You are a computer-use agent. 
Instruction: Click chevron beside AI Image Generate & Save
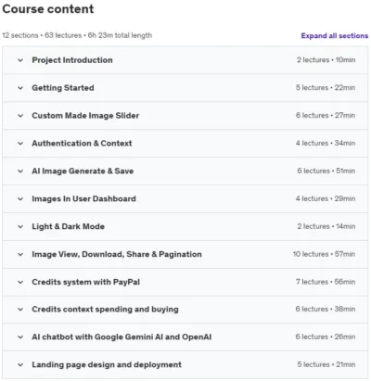click(x=20, y=171)
